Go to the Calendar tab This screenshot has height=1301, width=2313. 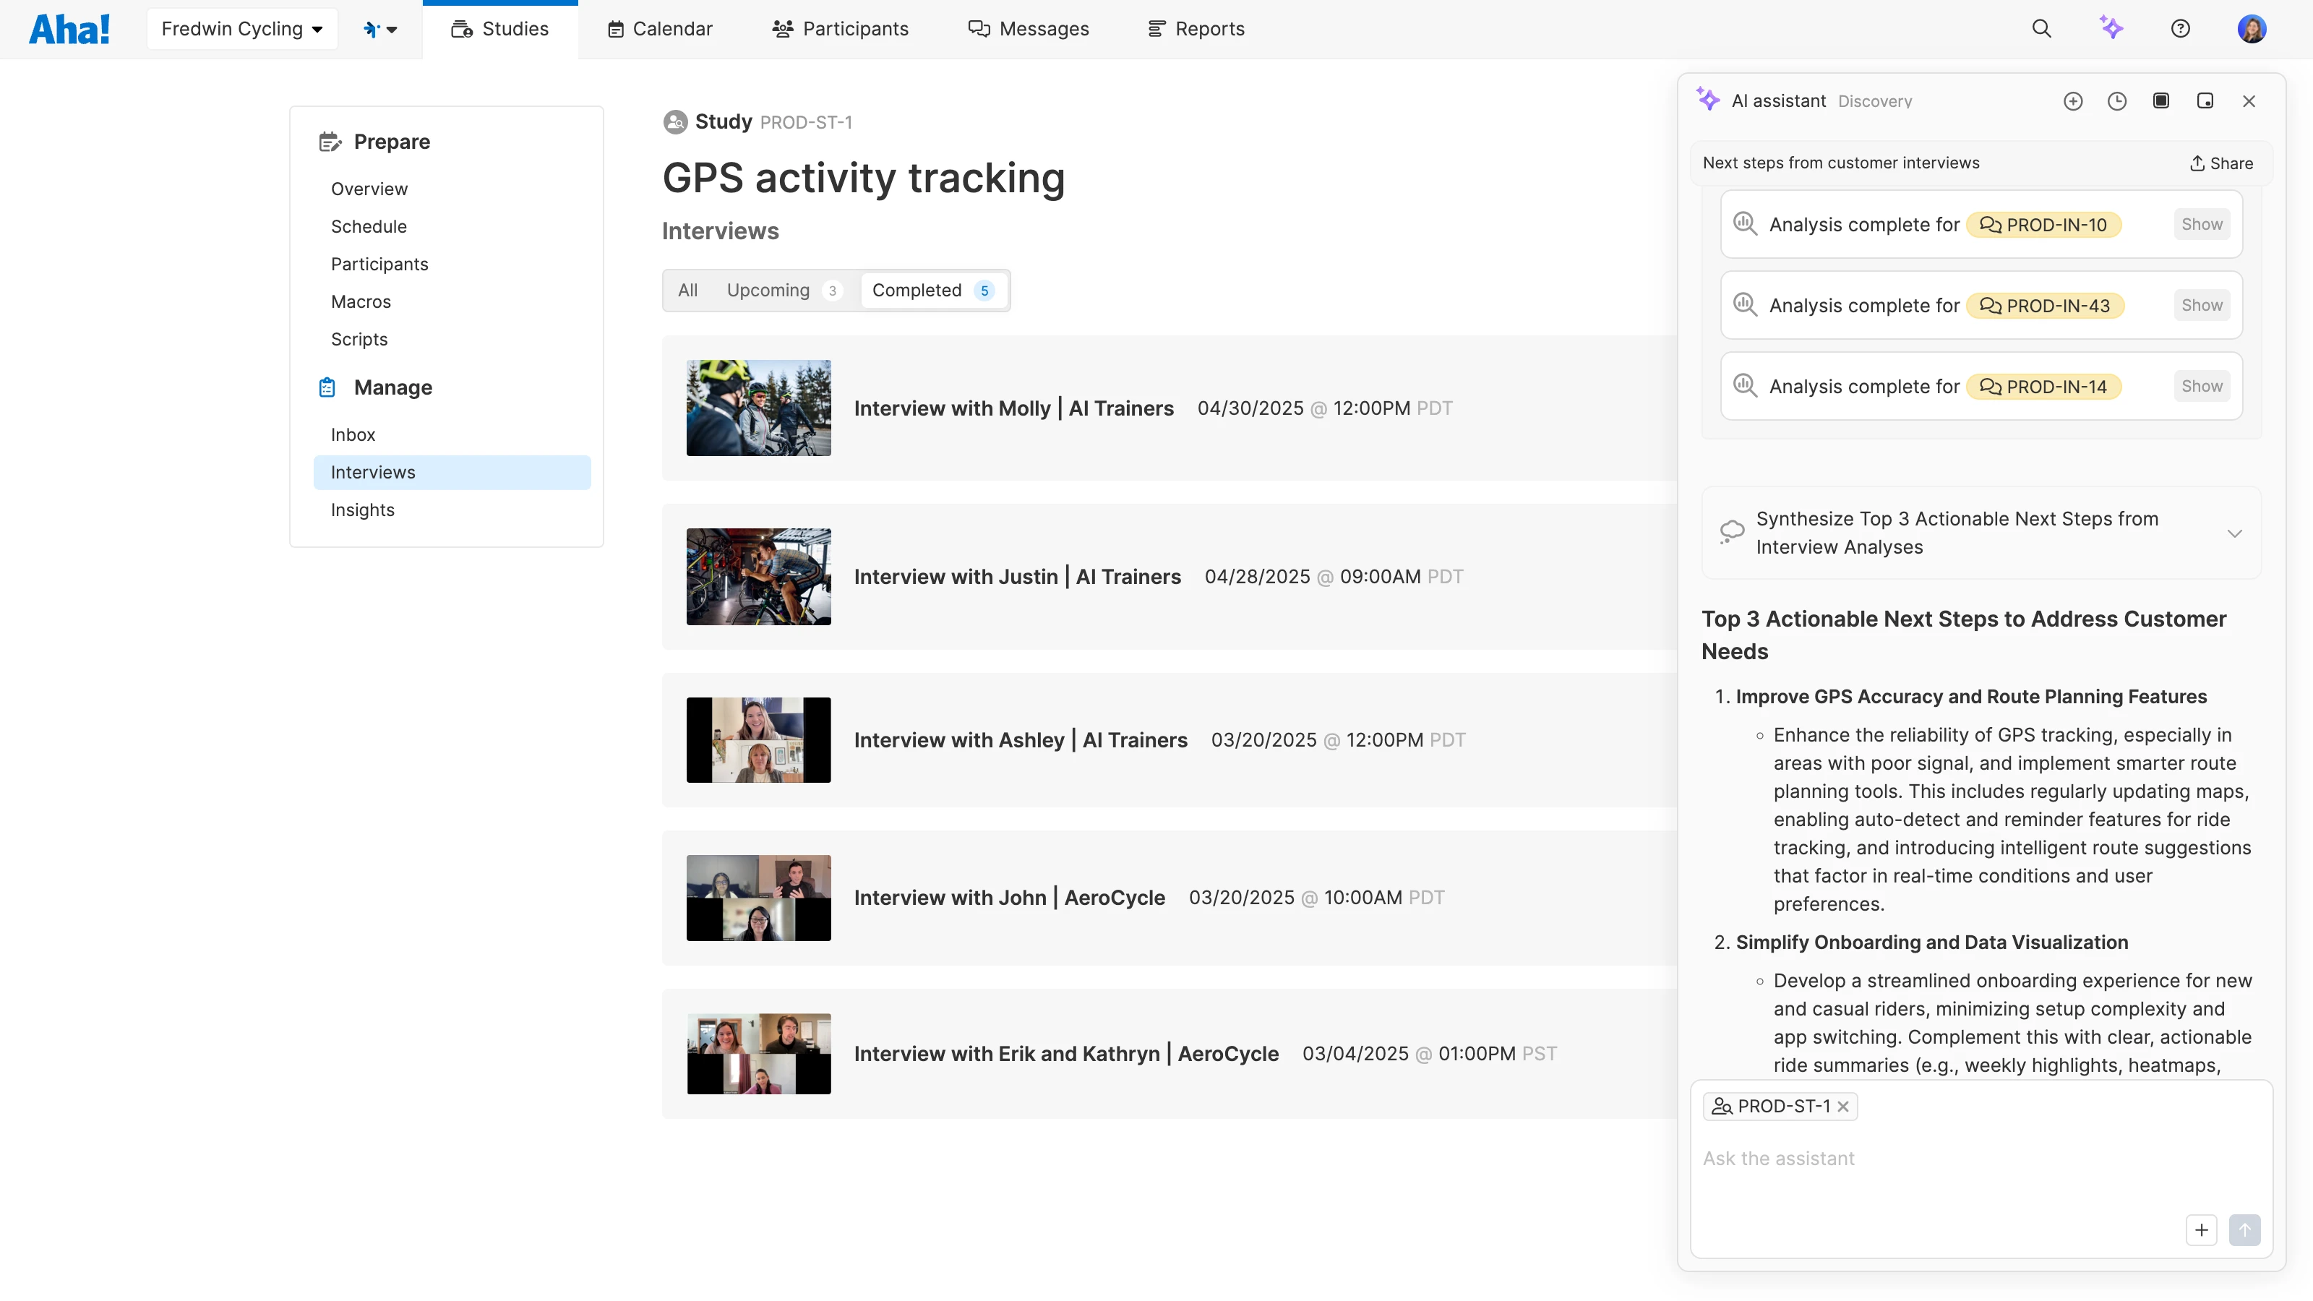(660, 29)
